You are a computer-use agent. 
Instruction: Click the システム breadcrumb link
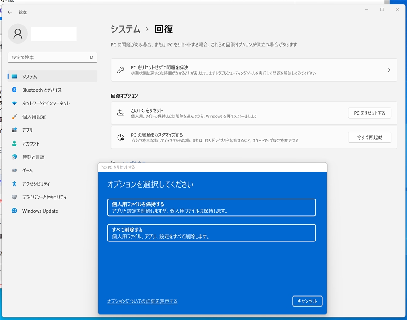tap(125, 29)
